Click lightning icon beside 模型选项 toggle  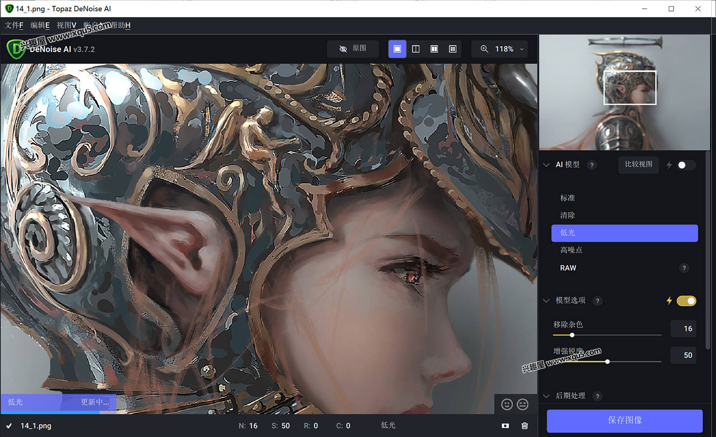click(x=669, y=300)
